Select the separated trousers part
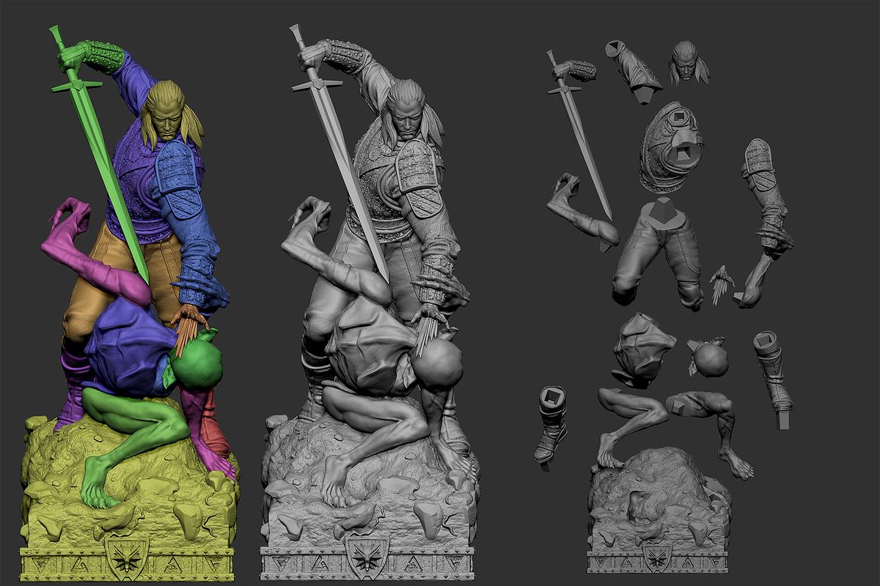 661,253
